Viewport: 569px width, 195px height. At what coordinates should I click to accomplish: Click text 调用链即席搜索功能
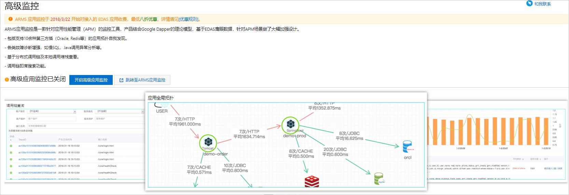coord(27,66)
